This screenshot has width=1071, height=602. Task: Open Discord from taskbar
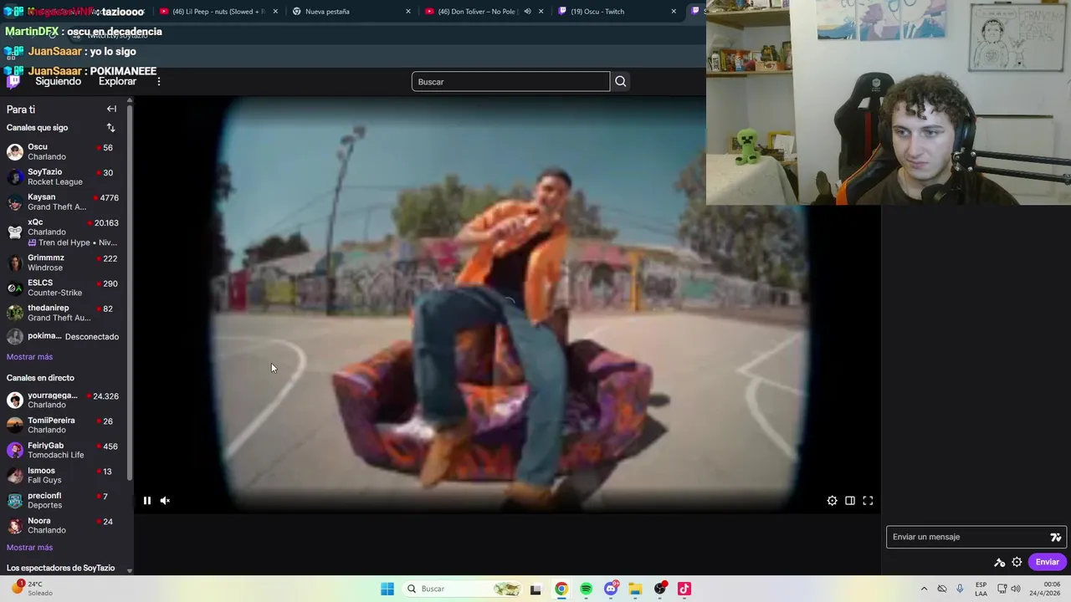[611, 589]
